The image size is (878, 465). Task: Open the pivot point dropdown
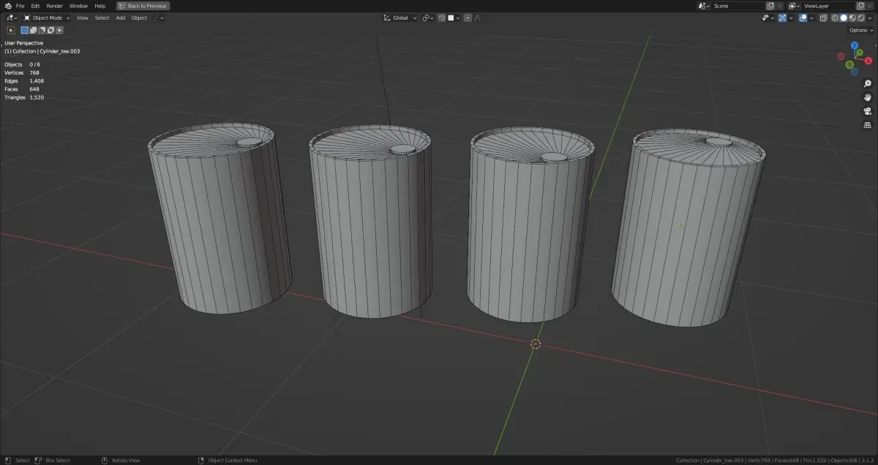pos(427,18)
